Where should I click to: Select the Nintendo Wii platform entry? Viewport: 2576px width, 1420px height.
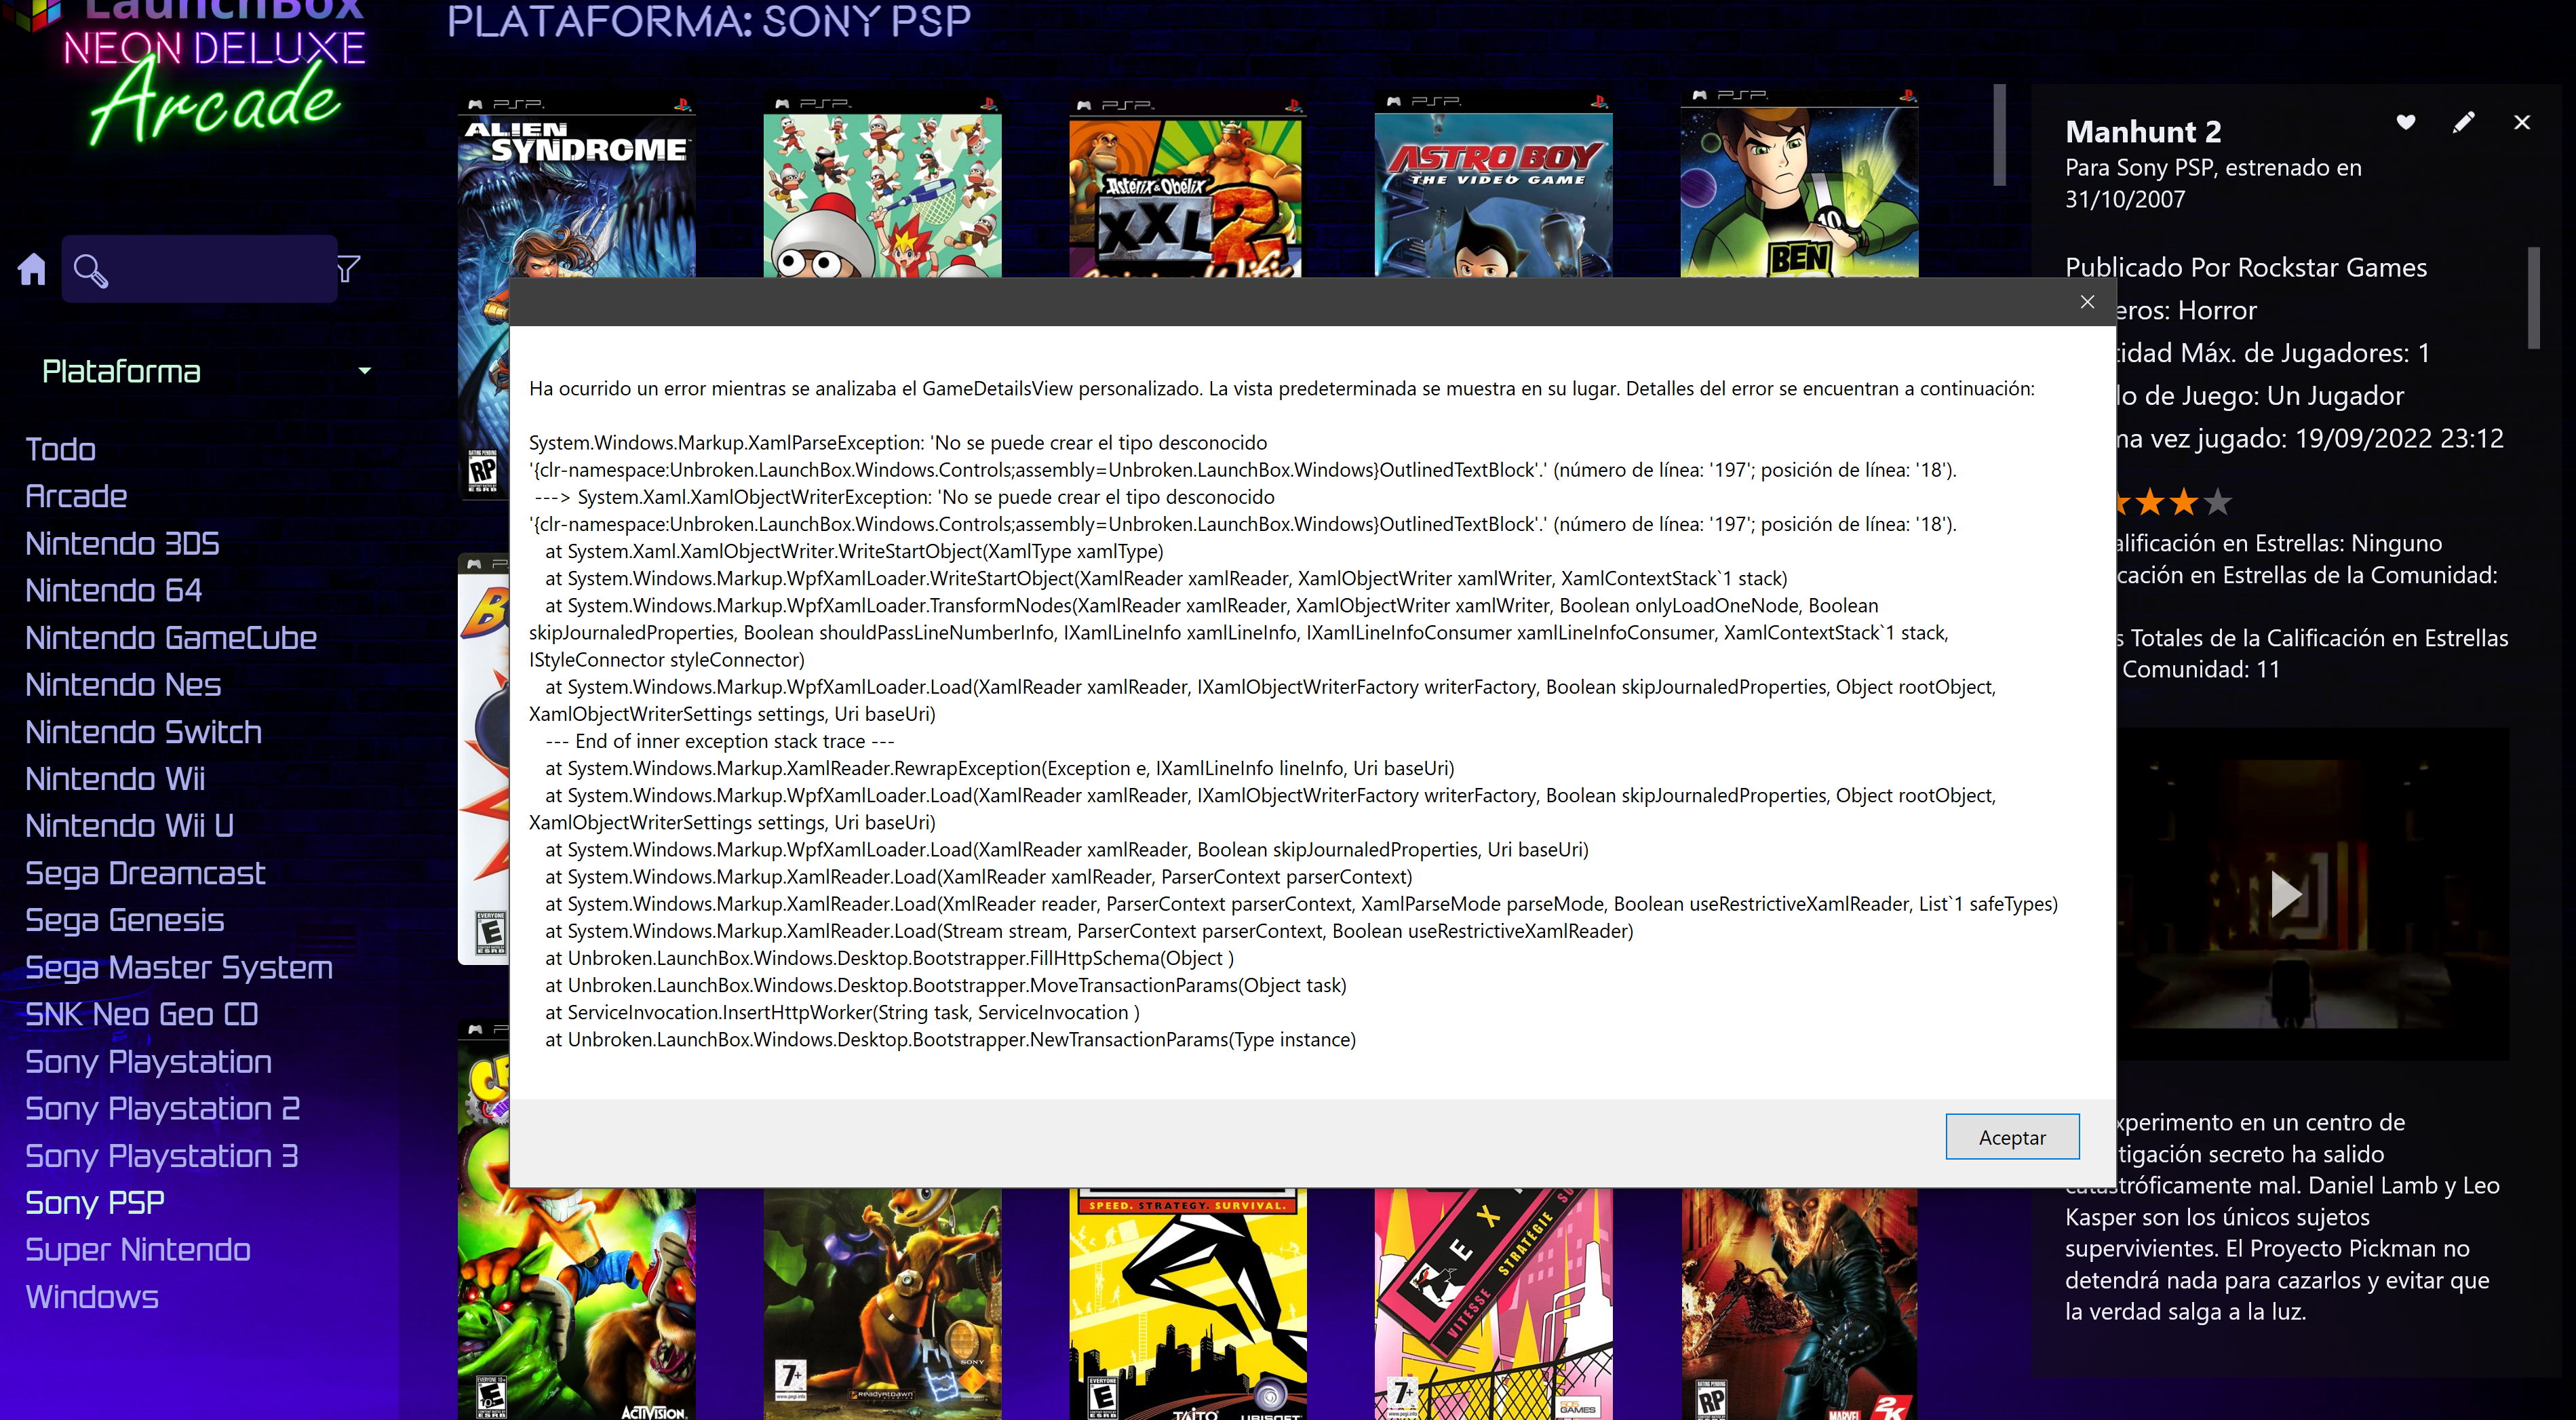[x=115, y=778]
